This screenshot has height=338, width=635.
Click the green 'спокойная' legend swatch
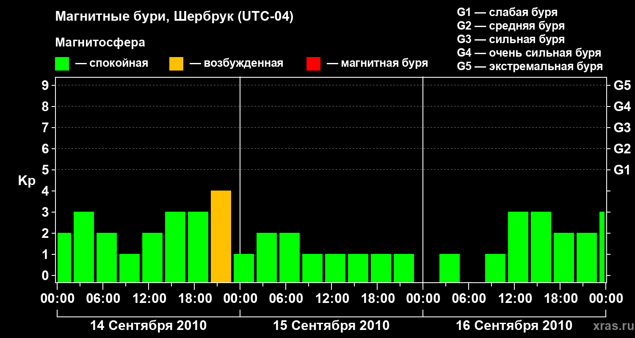click(62, 64)
